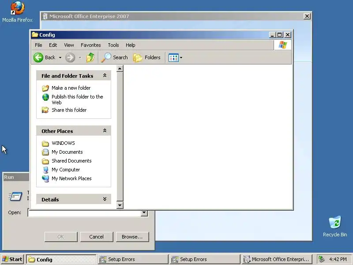Click the greyed Forward arrow icon
Image resolution: width=353 pixels, height=265 pixels.
70,57
